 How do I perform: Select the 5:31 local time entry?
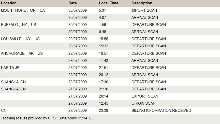[102, 10]
